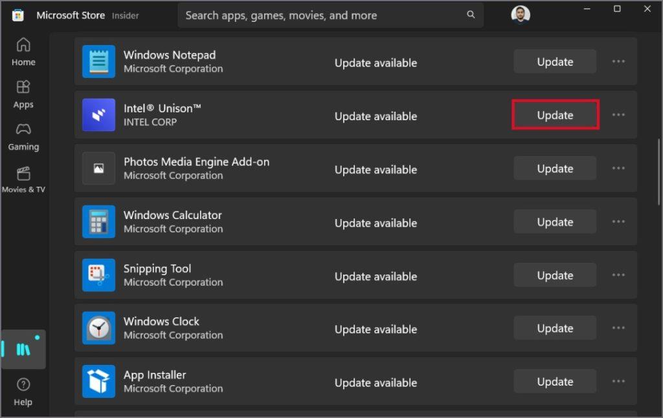The width and height of the screenshot is (663, 418).
Task: Click the Windows Clock app icon
Action: pyautogui.click(x=98, y=328)
